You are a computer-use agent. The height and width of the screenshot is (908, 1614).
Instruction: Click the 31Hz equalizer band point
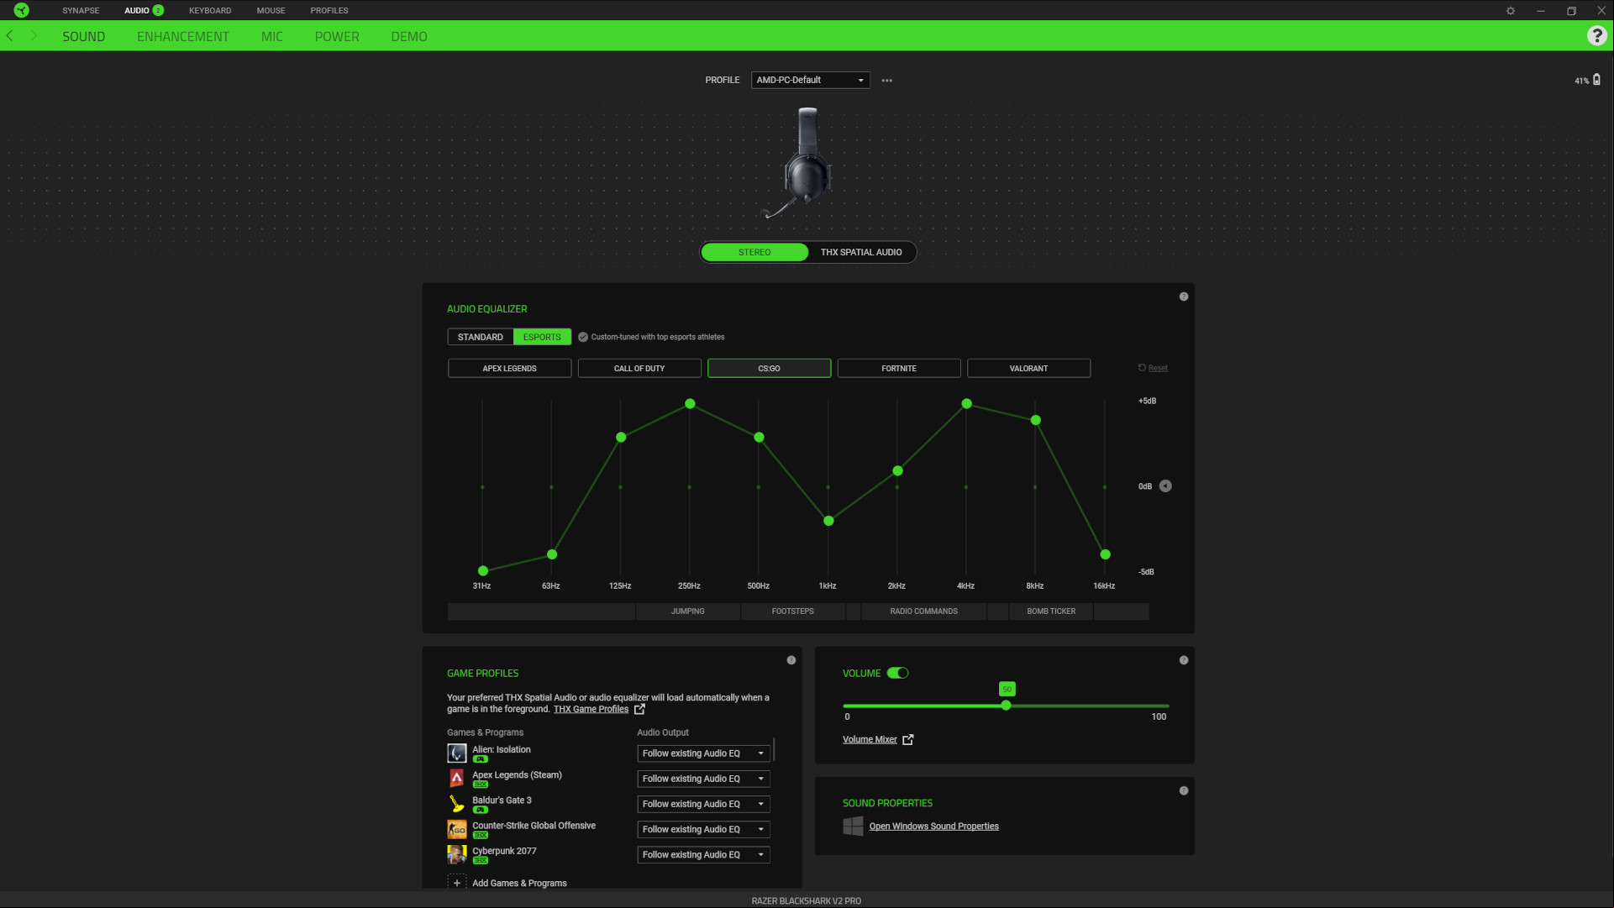(x=482, y=571)
